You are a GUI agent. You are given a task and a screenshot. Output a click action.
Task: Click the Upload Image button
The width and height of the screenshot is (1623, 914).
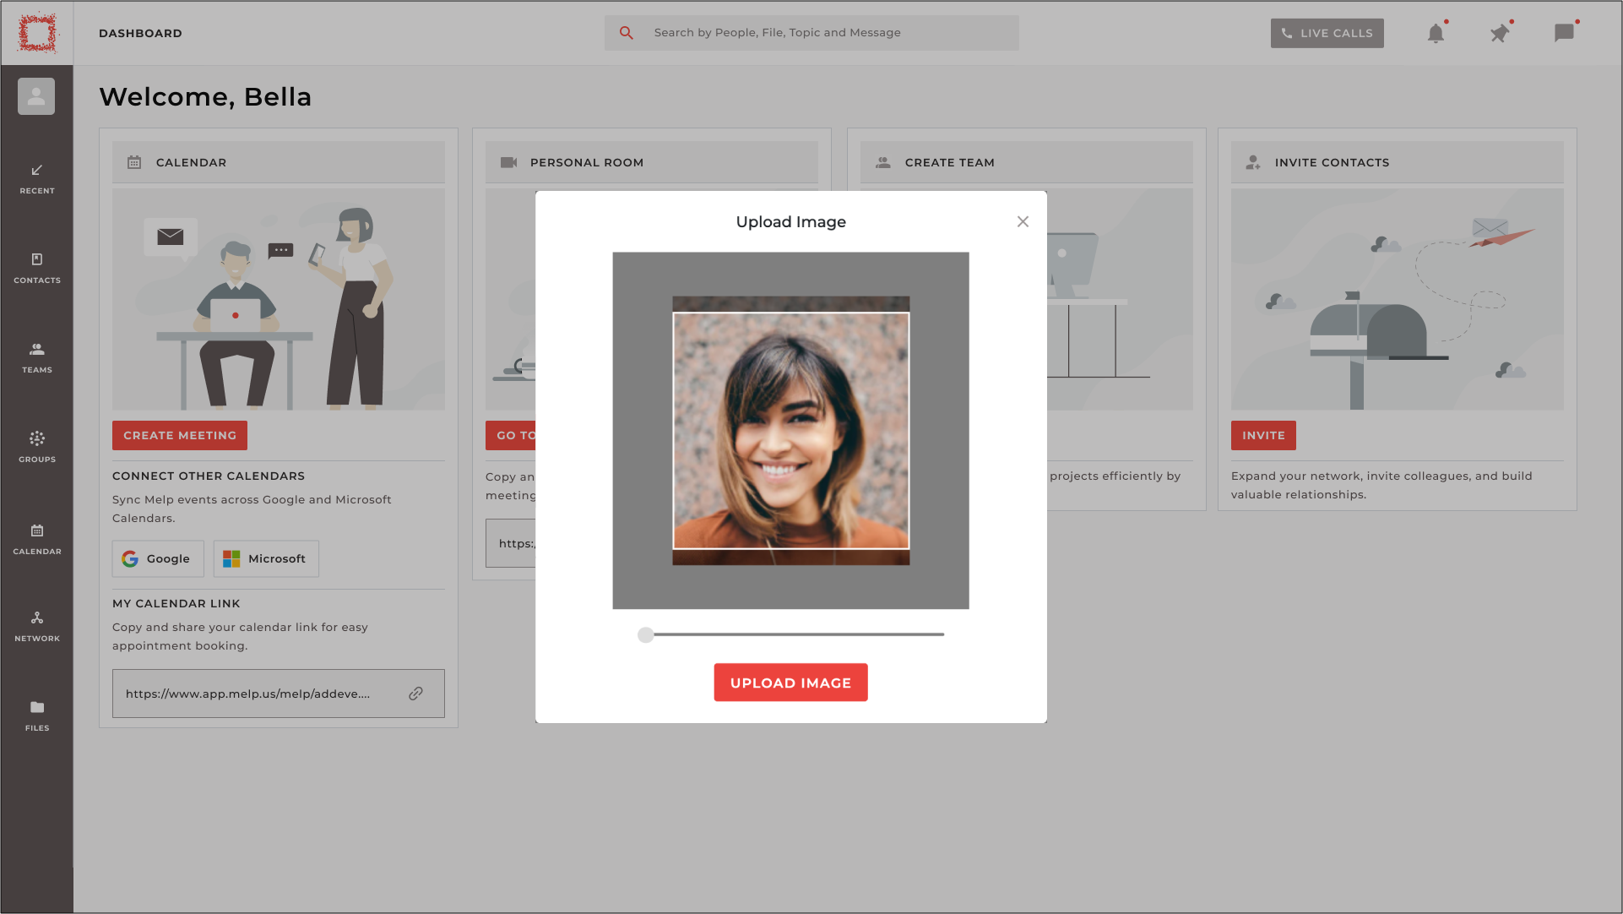(x=790, y=683)
